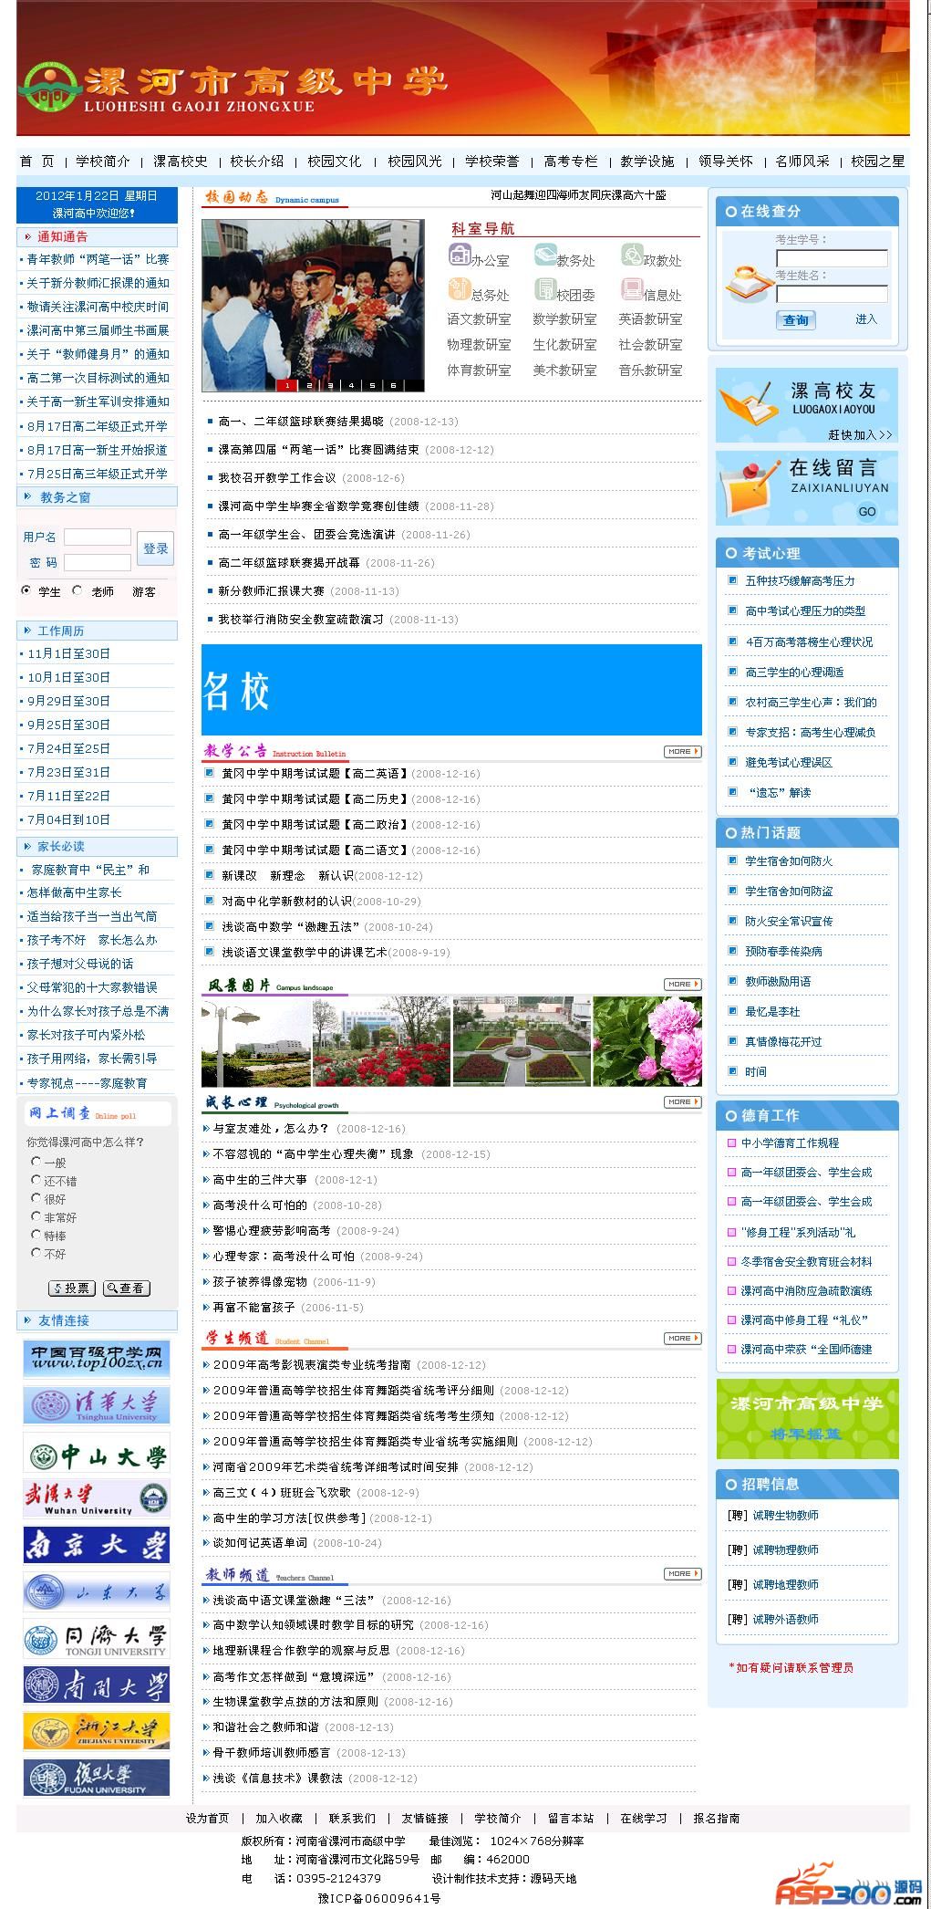Open news 我校召开教学工作会议

click(277, 478)
